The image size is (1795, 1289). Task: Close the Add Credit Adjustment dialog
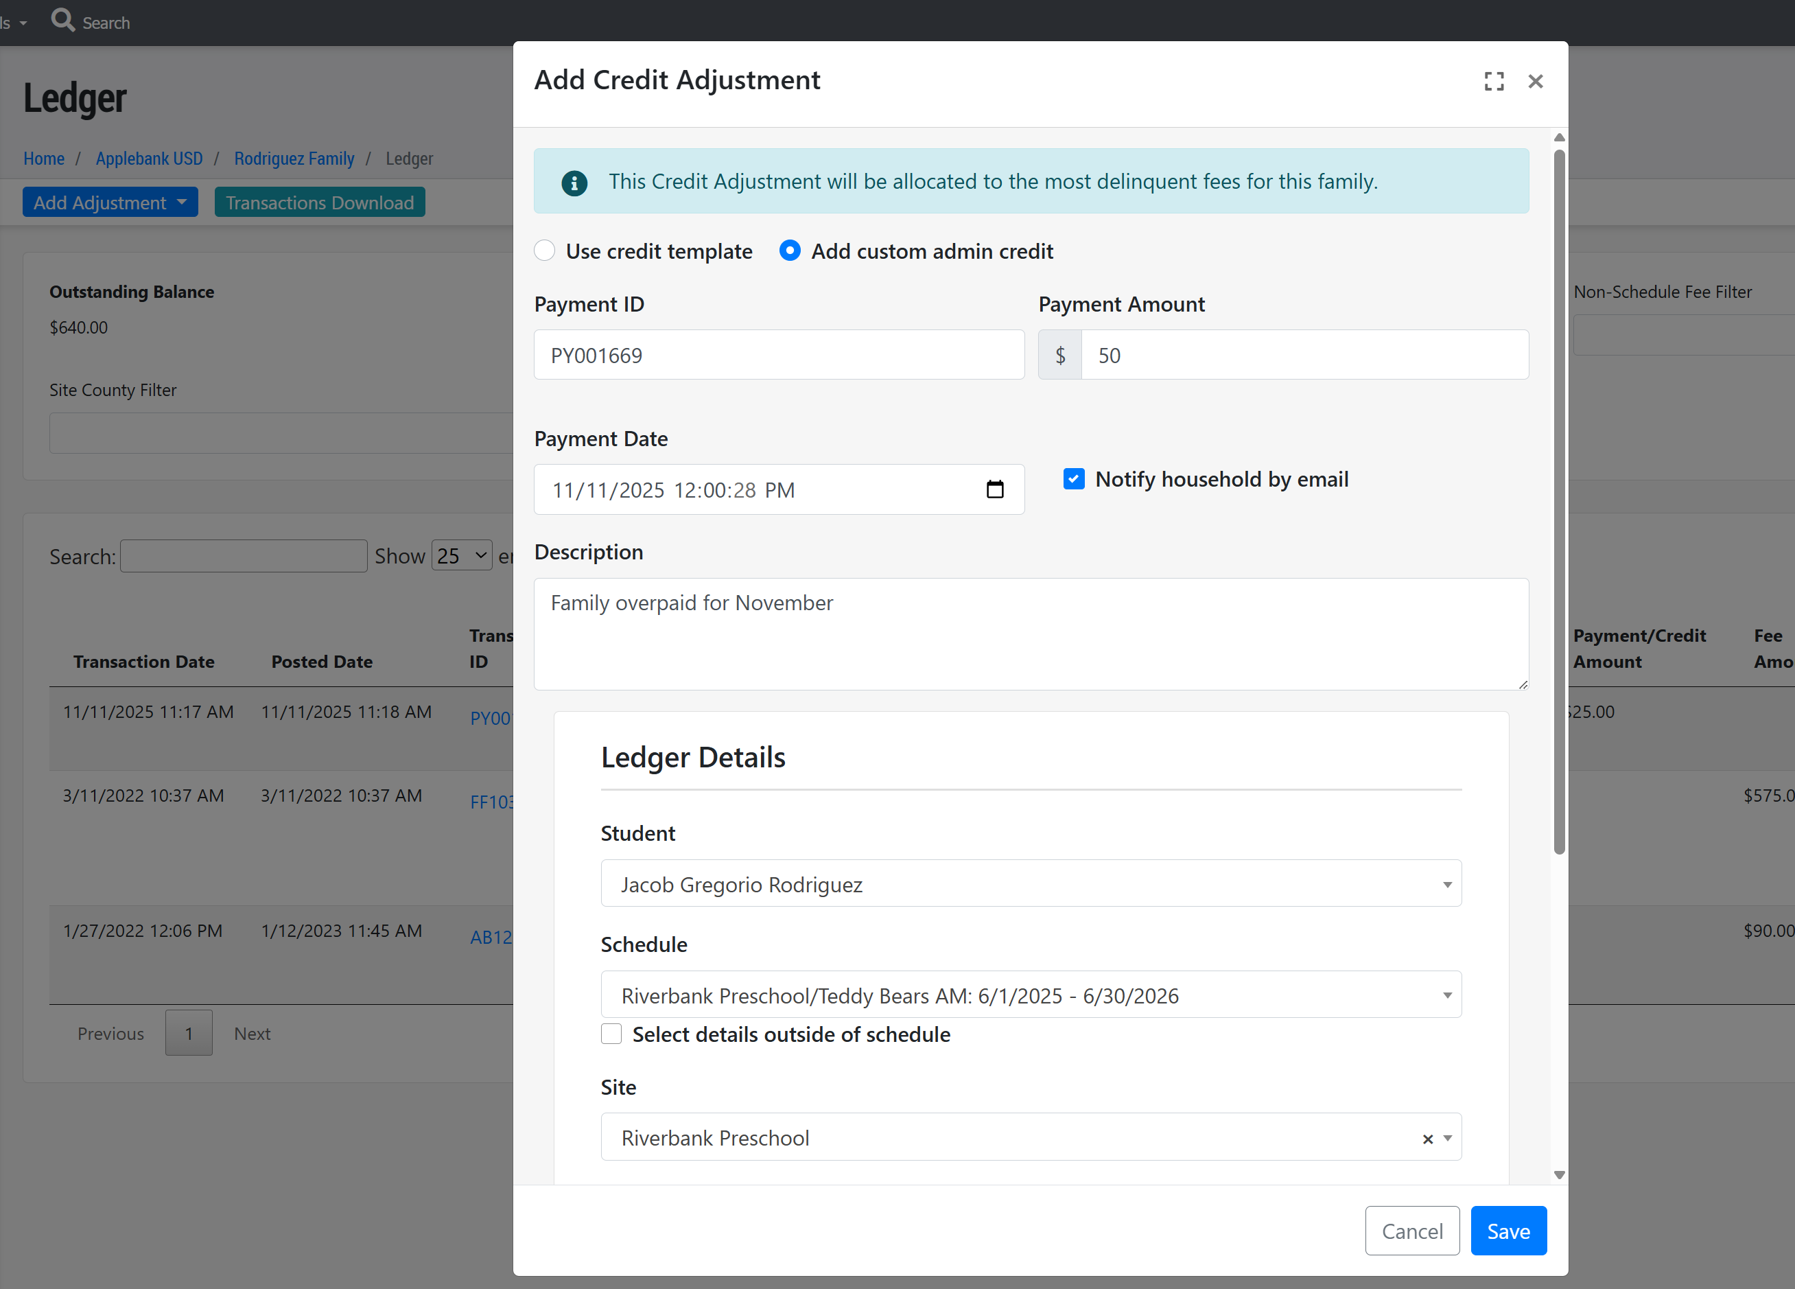1536,81
